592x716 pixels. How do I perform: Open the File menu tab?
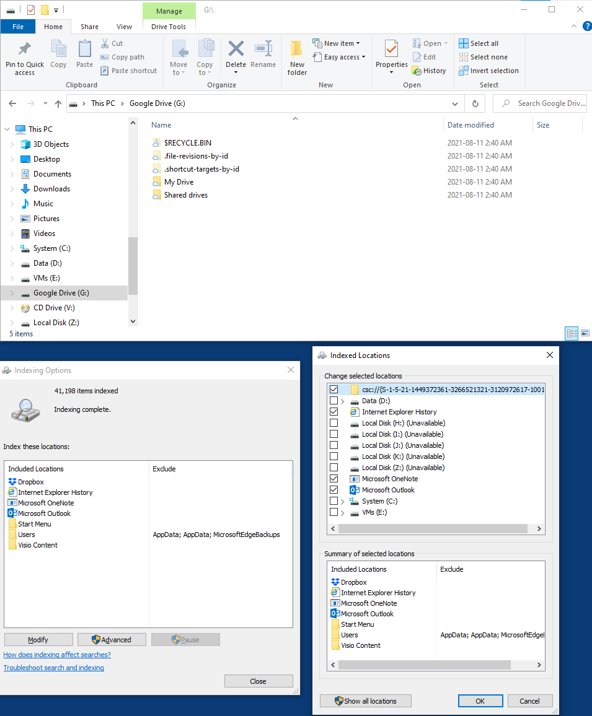pyautogui.click(x=18, y=27)
